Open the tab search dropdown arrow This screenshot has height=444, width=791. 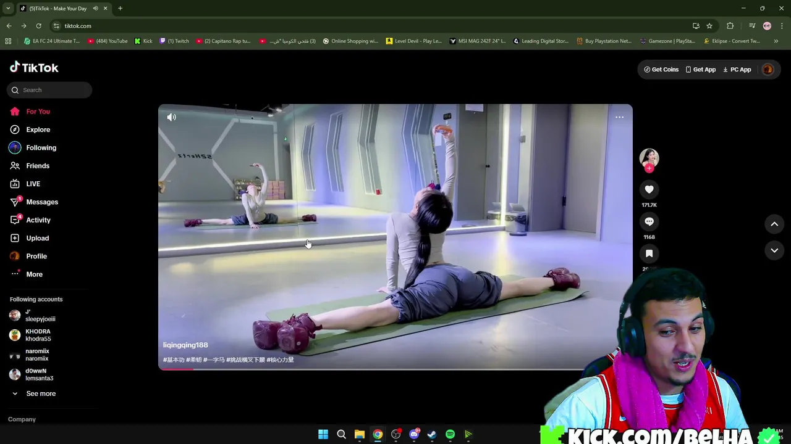[x=8, y=9]
